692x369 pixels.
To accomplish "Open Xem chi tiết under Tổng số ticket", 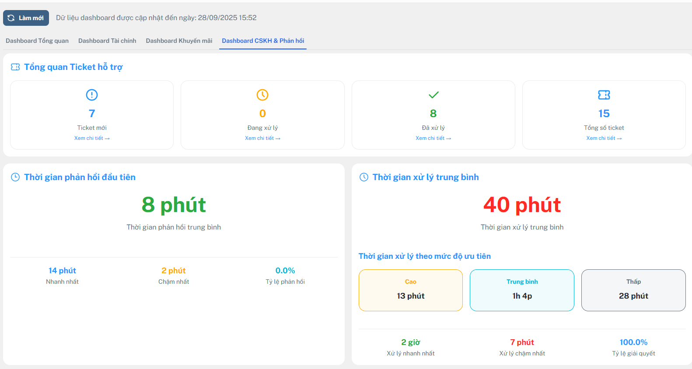I will pyautogui.click(x=604, y=138).
